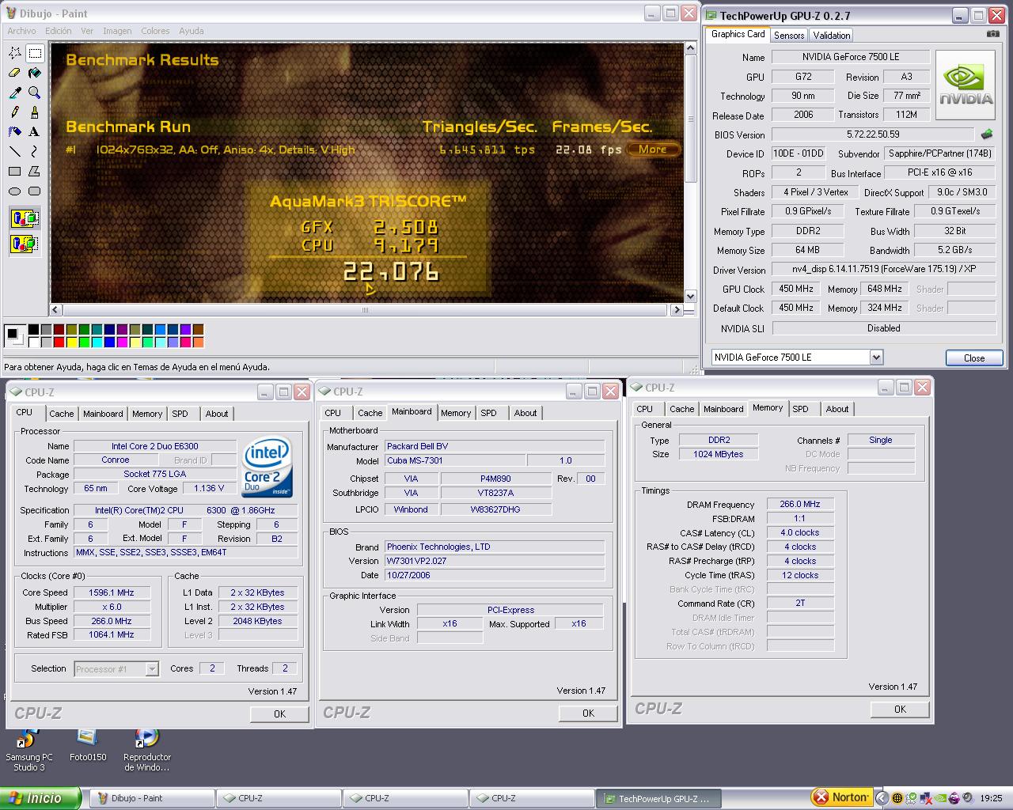
Task: Open Cache tab in the CPU-Z Mainboard window
Action: [x=370, y=413]
